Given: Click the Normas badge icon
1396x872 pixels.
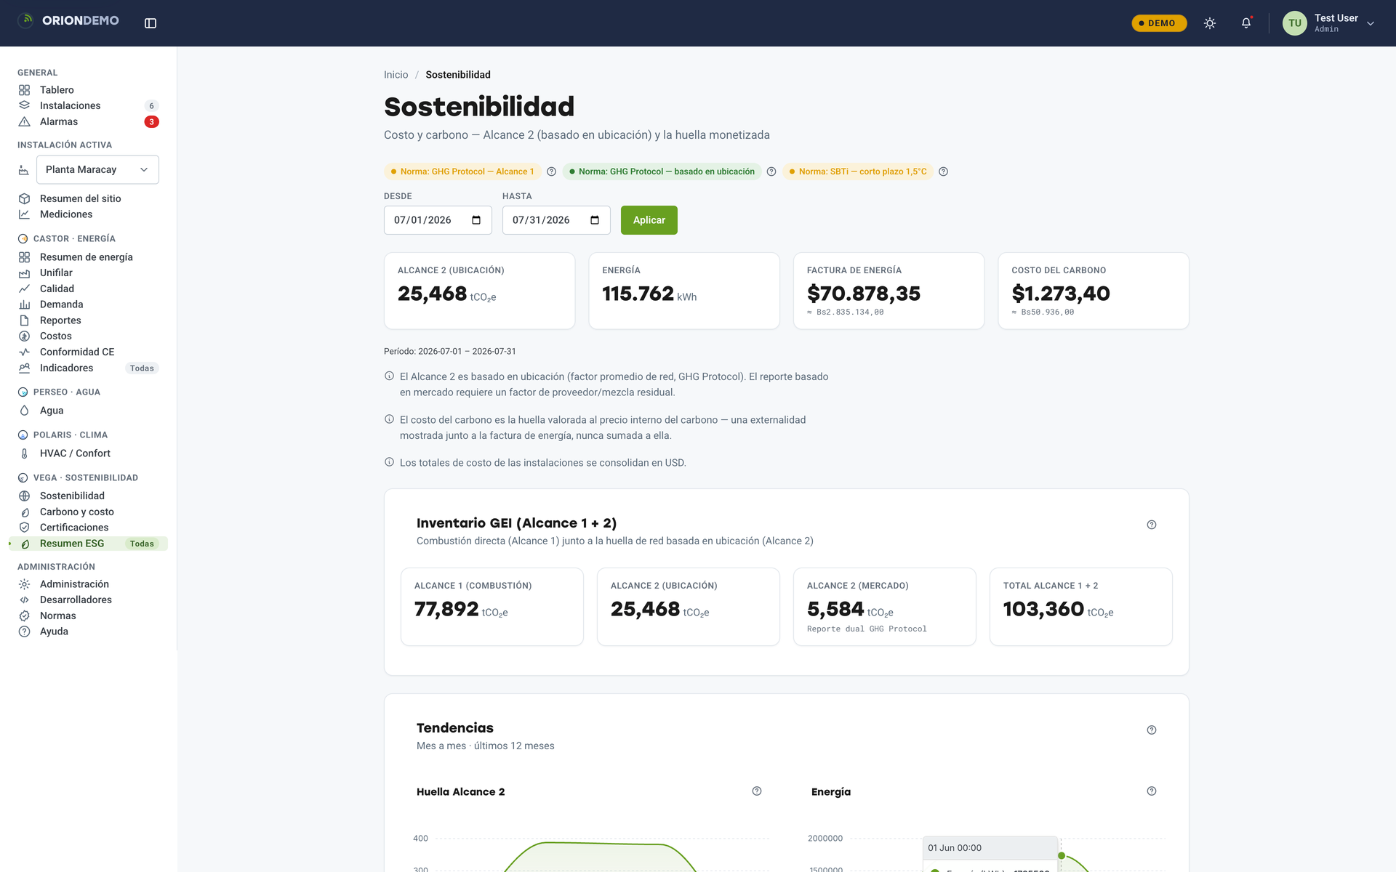Looking at the screenshot, I should point(24,616).
